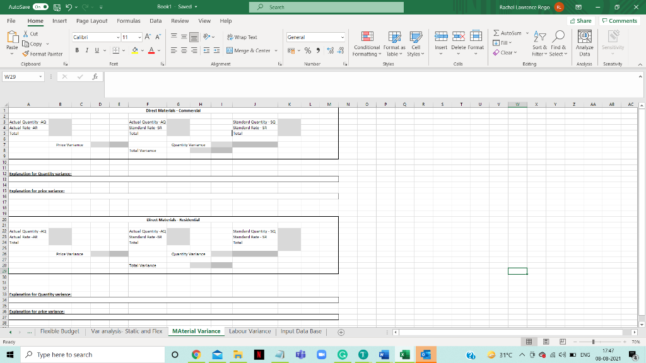Open the Formulas ribbon tab
Image resolution: width=646 pixels, height=363 pixels.
tap(128, 20)
